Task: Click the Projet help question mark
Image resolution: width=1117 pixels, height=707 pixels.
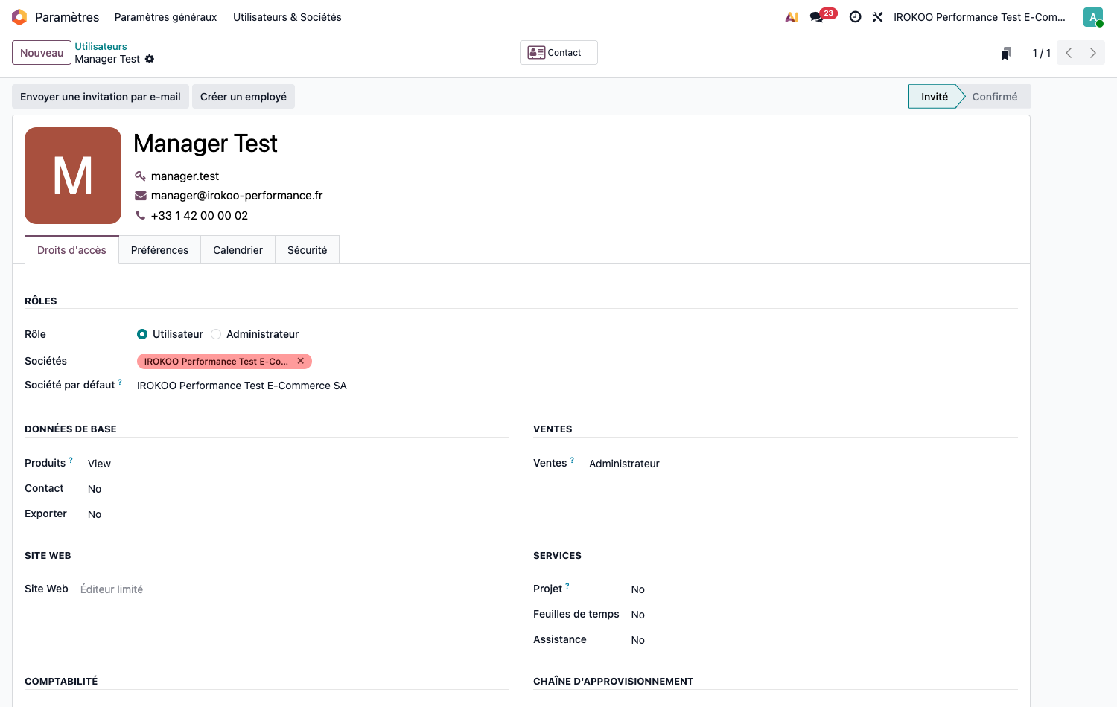Action: click(567, 586)
